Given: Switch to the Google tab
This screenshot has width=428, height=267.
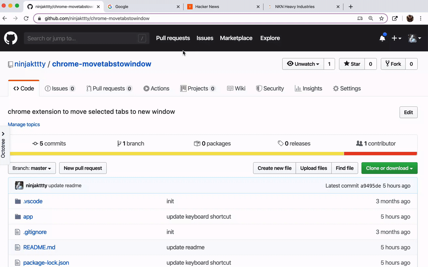Looking at the screenshot, I should pyautogui.click(x=143, y=7).
